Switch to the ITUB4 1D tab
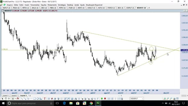Viewport: 188px width, 106px height. [x=72, y=8]
